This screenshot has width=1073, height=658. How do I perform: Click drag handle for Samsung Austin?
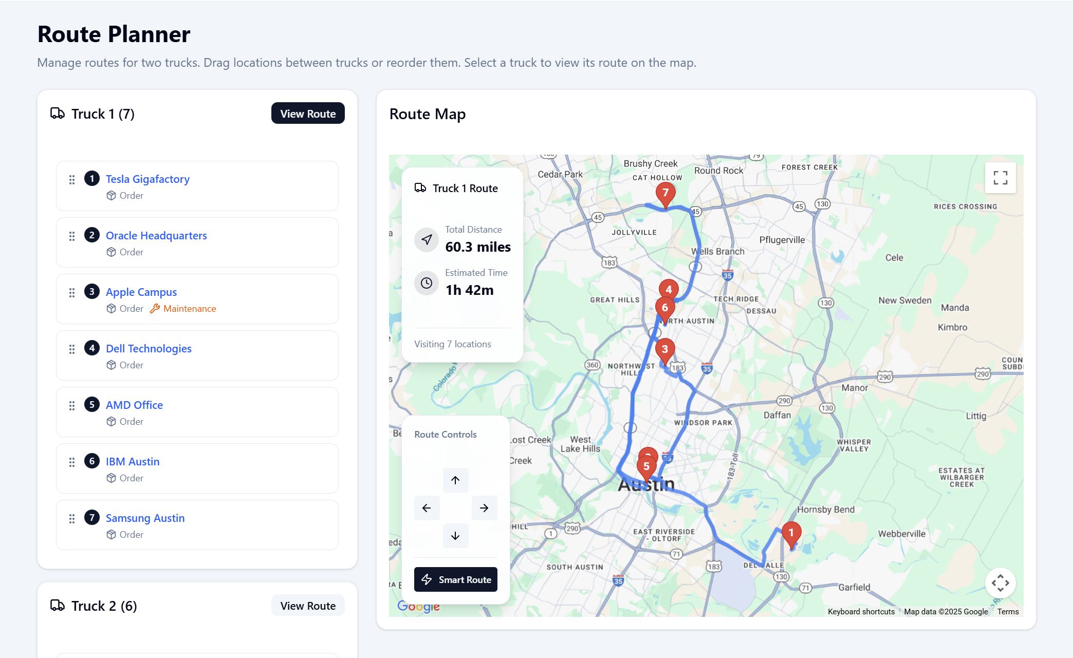pos(72,519)
